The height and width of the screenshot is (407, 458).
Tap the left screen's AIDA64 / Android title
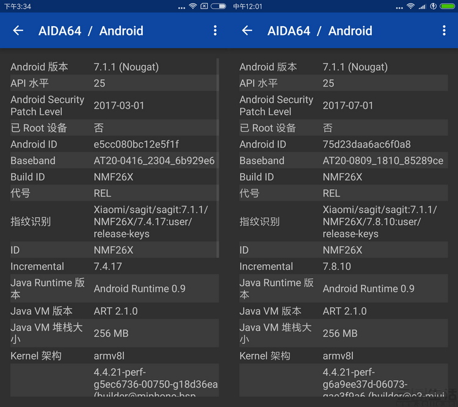91,31
